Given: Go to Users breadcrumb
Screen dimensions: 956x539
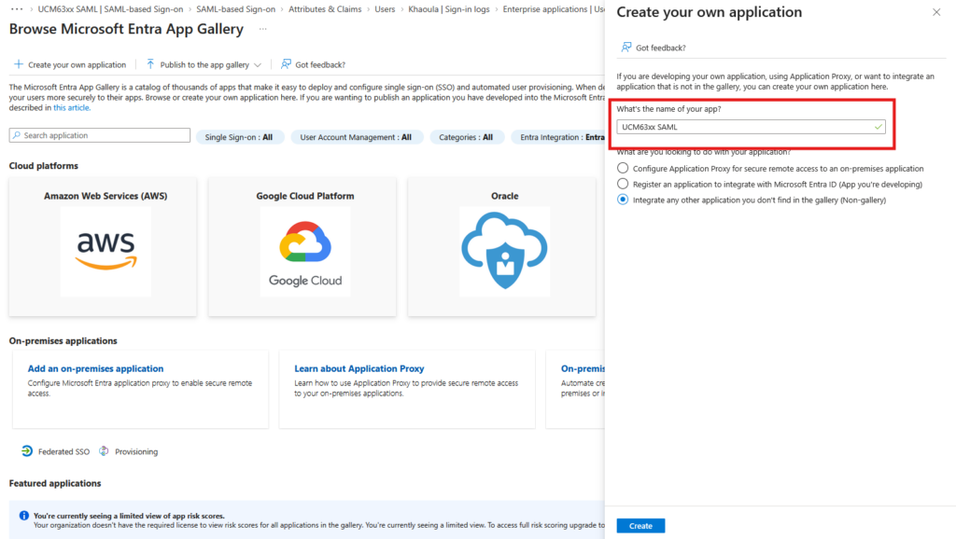Looking at the screenshot, I should [385, 9].
